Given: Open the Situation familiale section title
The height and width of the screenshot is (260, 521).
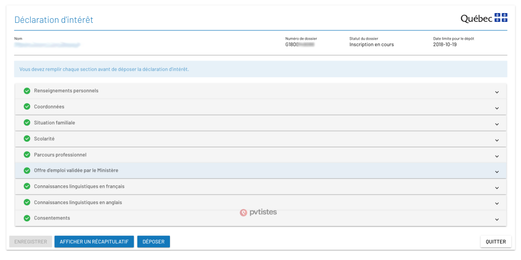Looking at the screenshot, I should 54,123.
